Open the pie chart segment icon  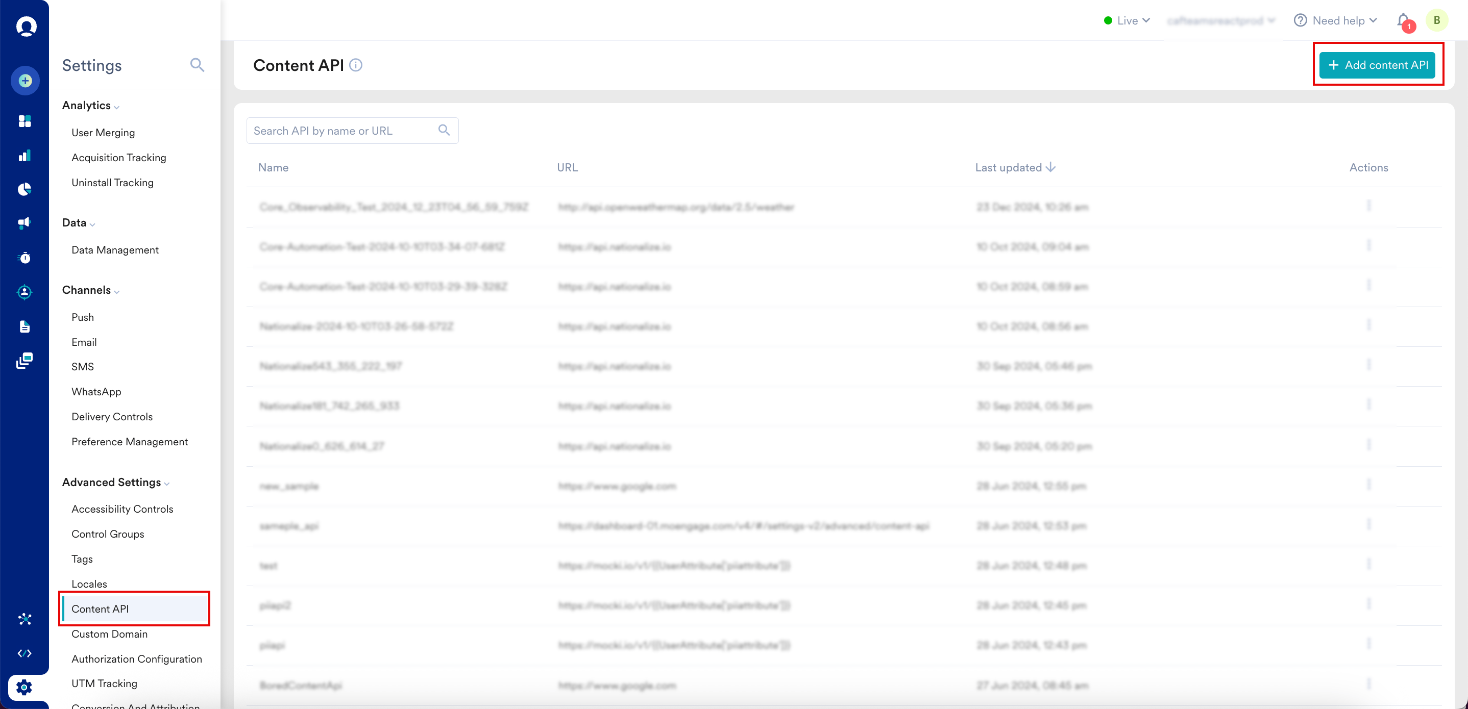pos(25,189)
